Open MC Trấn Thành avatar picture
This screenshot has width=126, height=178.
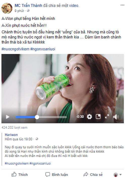point(7,8)
